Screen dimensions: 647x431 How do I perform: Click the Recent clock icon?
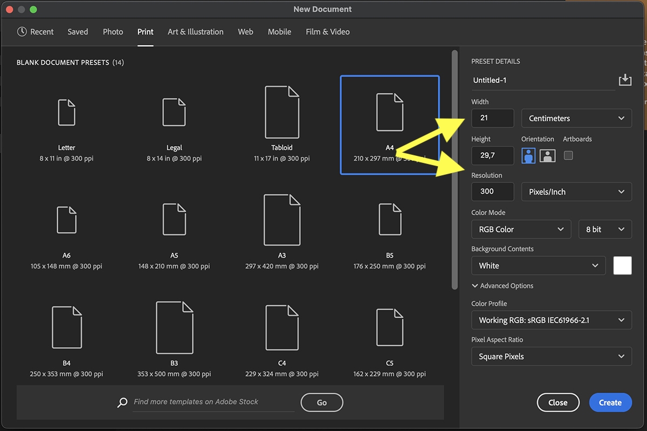pos(22,31)
